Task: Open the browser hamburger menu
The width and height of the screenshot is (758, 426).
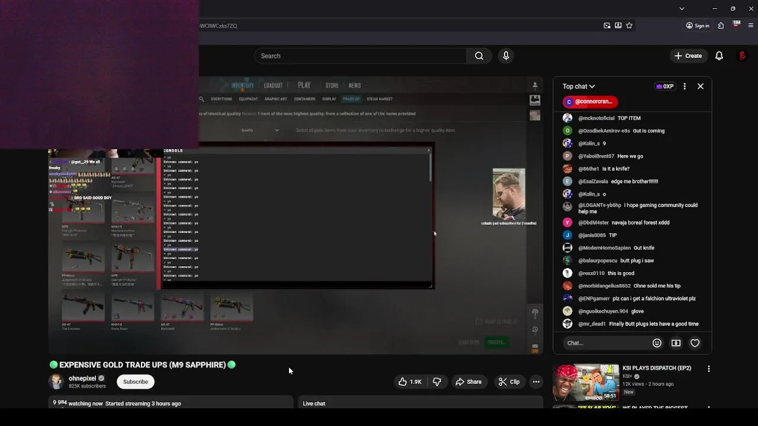Action: click(x=751, y=25)
